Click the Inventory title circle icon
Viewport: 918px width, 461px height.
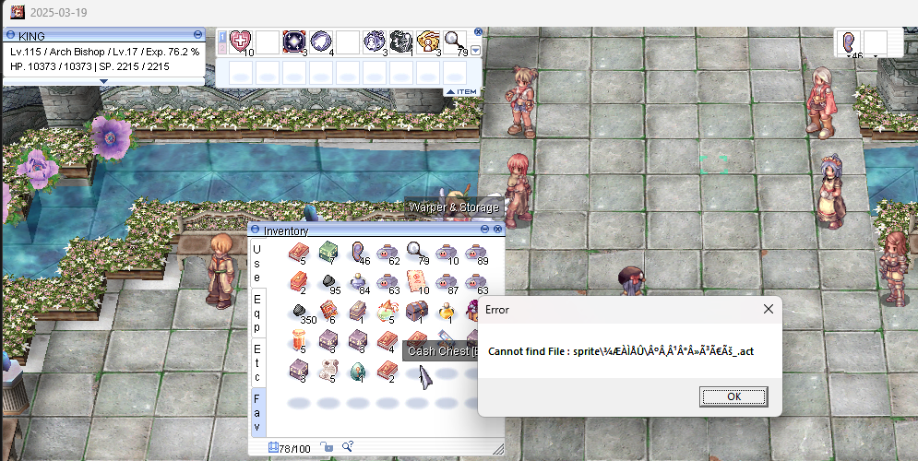tap(256, 230)
